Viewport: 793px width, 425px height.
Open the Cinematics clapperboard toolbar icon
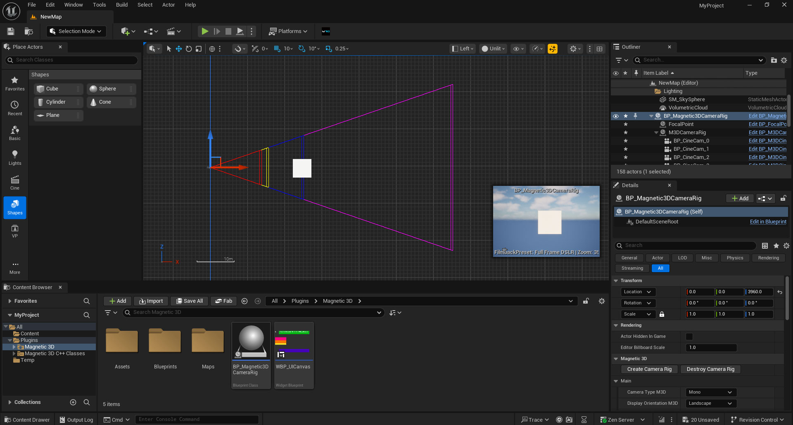171,31
